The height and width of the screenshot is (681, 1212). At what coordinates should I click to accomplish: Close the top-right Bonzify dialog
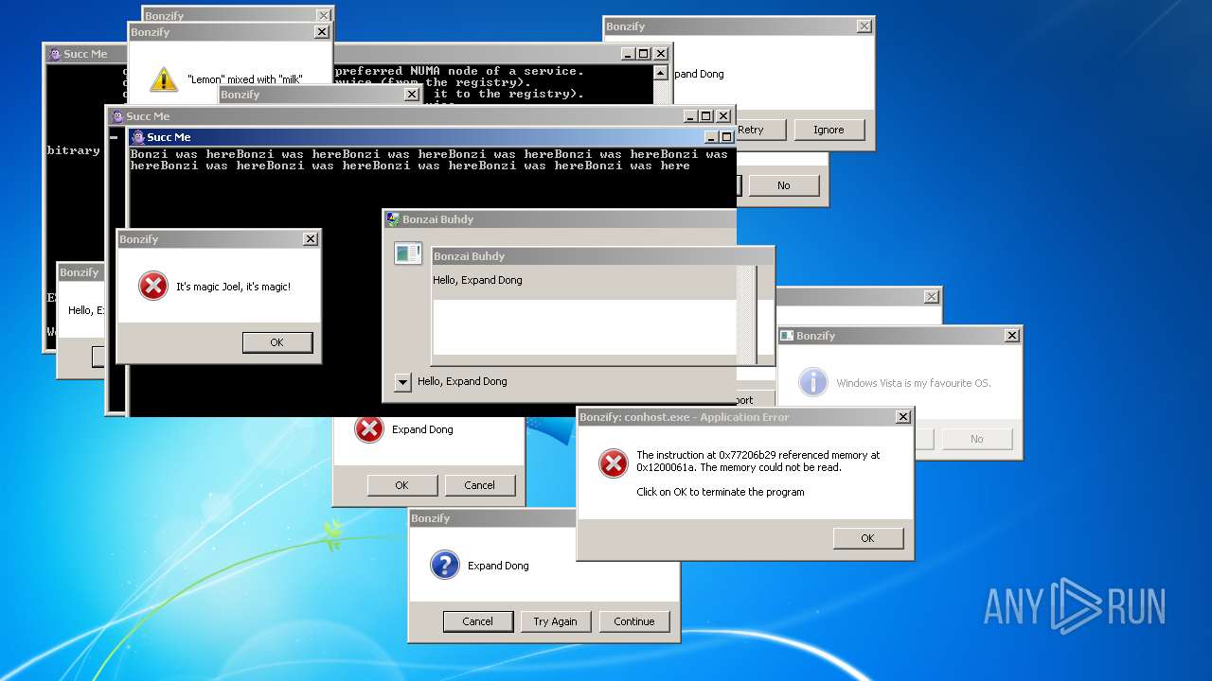(x=864, y=26)
